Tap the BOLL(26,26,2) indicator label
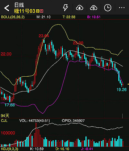Screen dimensions: 129x151 [13, 17]
